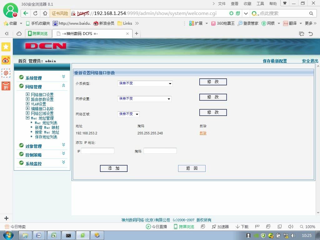
Task: Open the 帮助 menu
Action: [x=273, y=4]
